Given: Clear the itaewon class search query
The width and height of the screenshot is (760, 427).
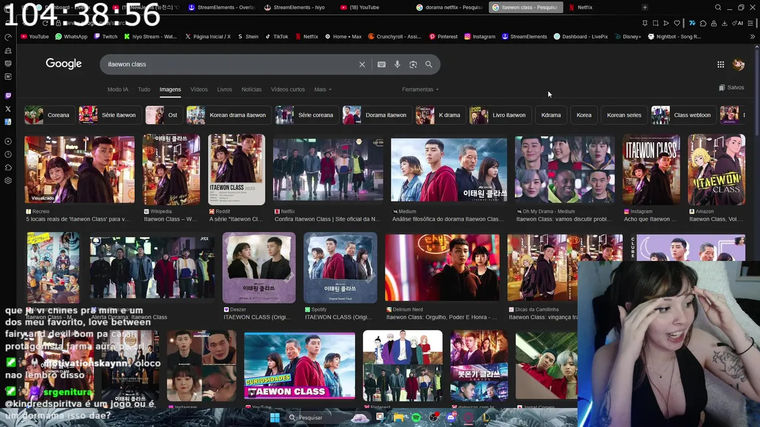Looking at the screenshot, I should (362, 64).
